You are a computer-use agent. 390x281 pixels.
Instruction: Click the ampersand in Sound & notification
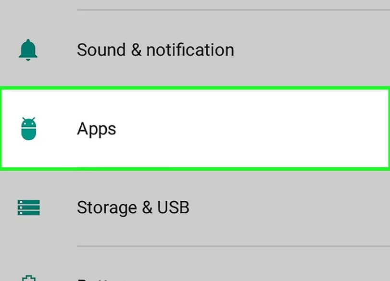[136, 50]
